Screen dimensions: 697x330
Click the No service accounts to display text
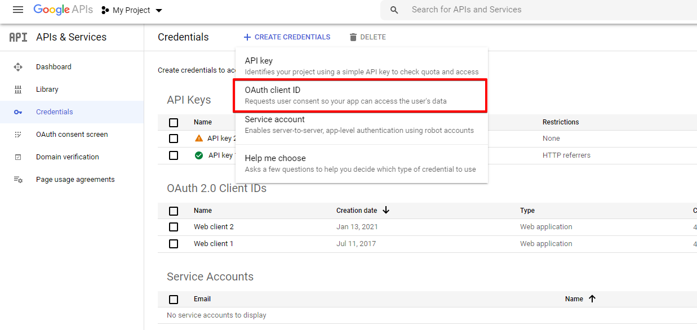click(x=216, y=315)
